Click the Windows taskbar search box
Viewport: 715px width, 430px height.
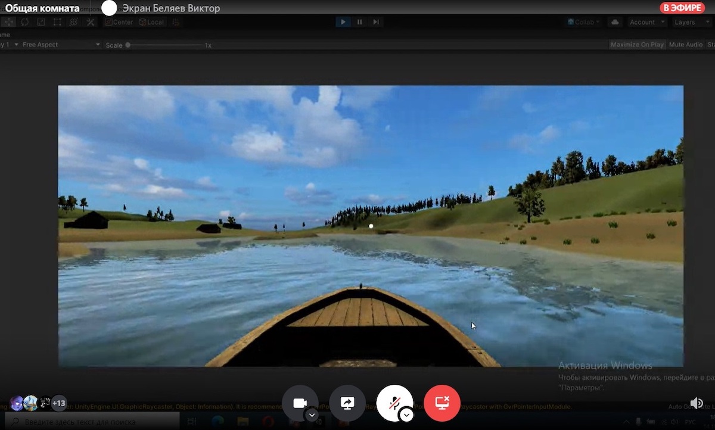pyautogui.click(x=95, y=422)
